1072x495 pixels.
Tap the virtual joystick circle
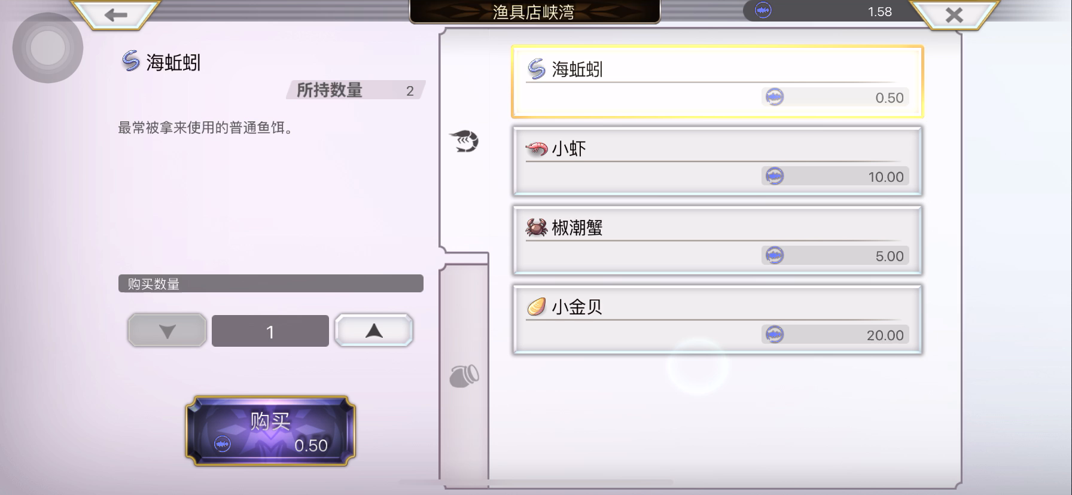[48, 48]
